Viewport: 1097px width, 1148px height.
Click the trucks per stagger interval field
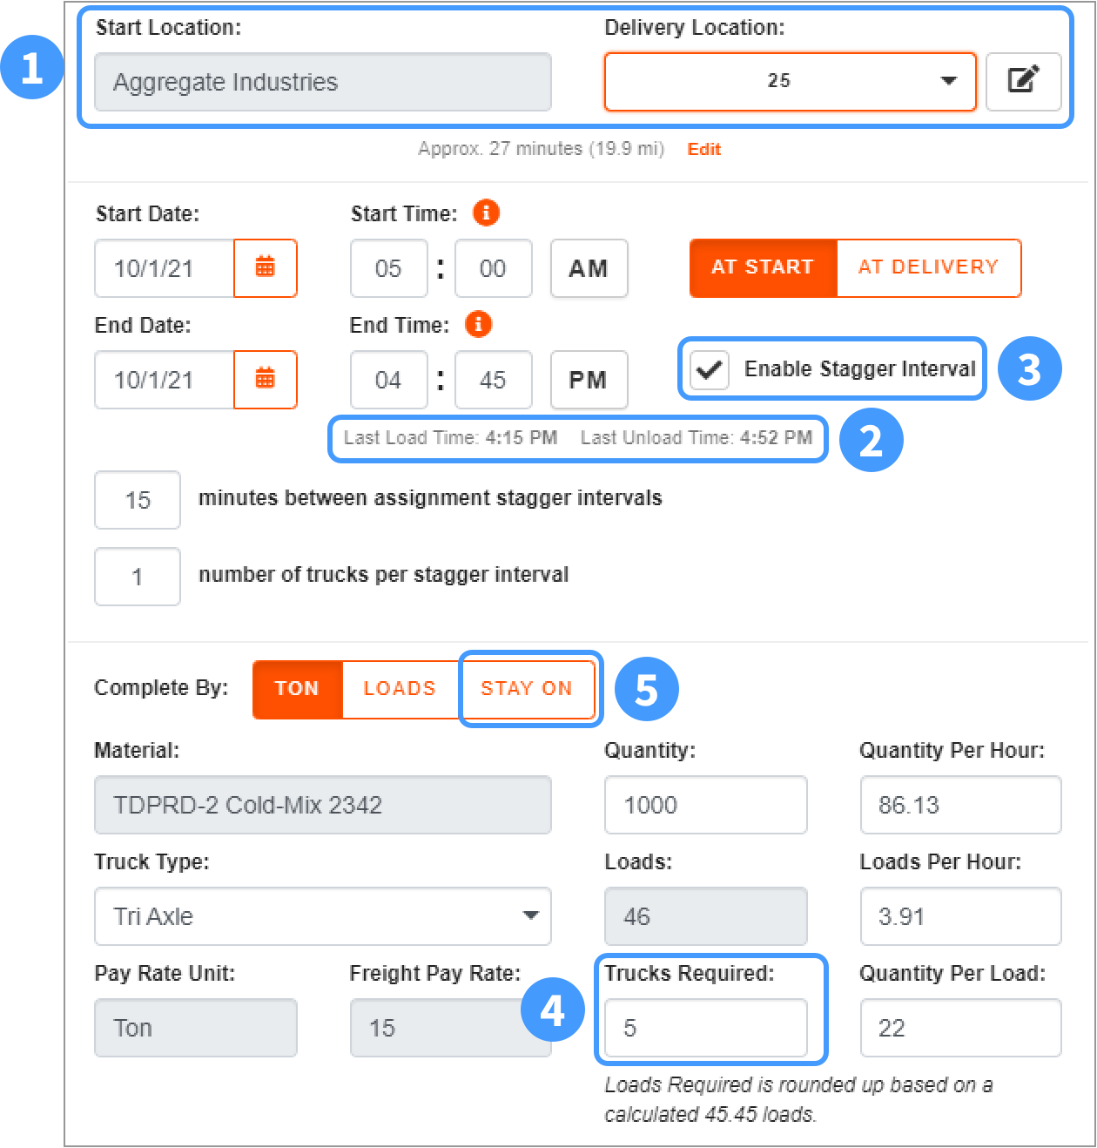pyautogui.click(x=138, y=577)
